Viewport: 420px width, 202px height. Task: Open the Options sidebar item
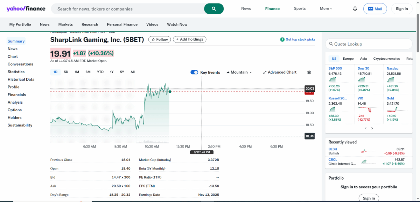point(15,110)
